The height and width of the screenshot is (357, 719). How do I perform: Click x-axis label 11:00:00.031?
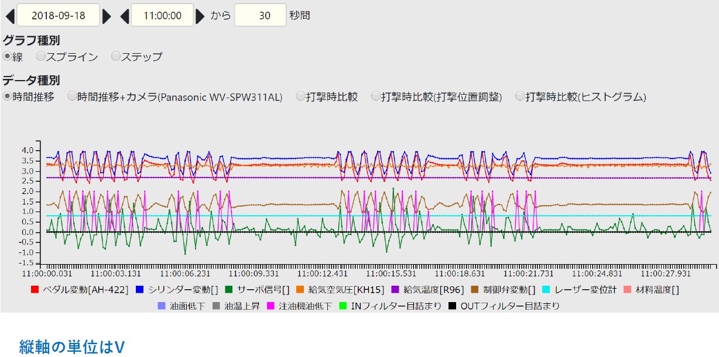coord(47,273)
